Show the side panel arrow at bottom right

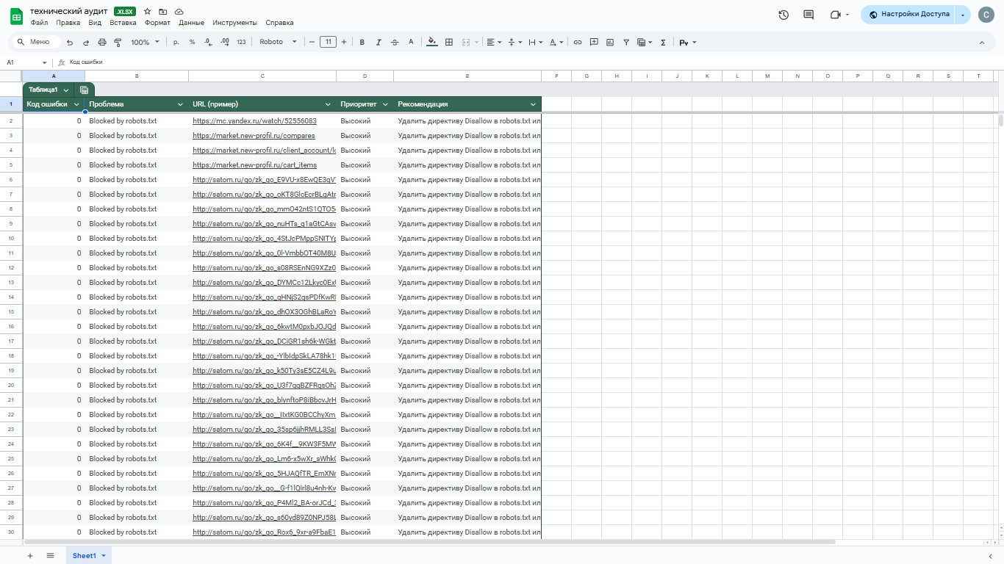click(x=990, y=556)
